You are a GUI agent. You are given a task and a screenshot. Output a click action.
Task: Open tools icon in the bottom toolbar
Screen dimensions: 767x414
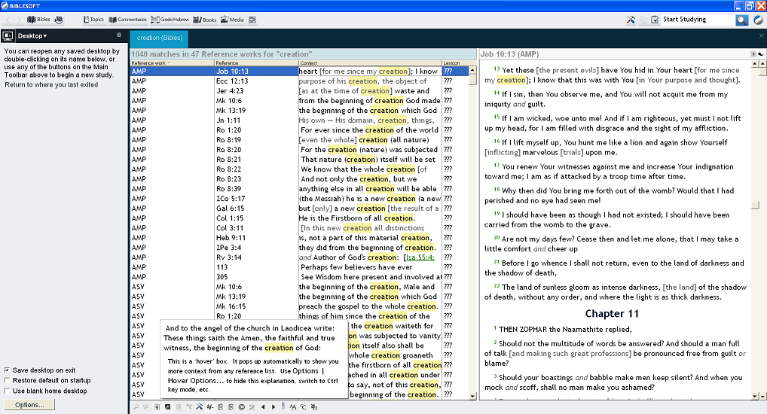click(199, 406)
